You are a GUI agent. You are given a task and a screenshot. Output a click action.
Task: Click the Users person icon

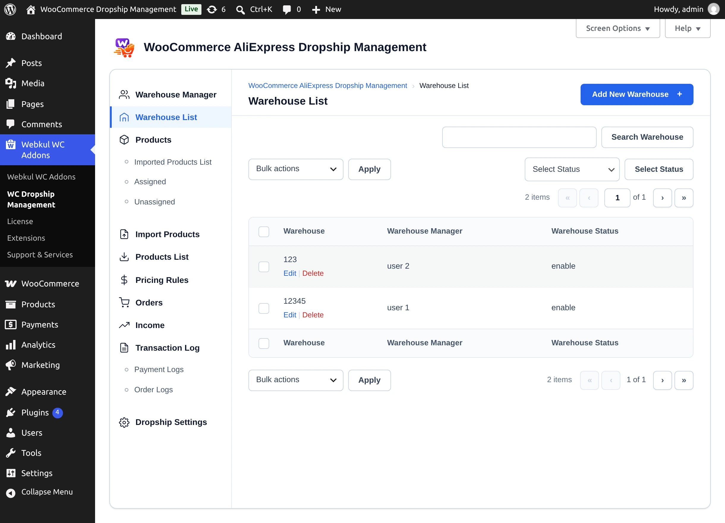tap(11, 433)
